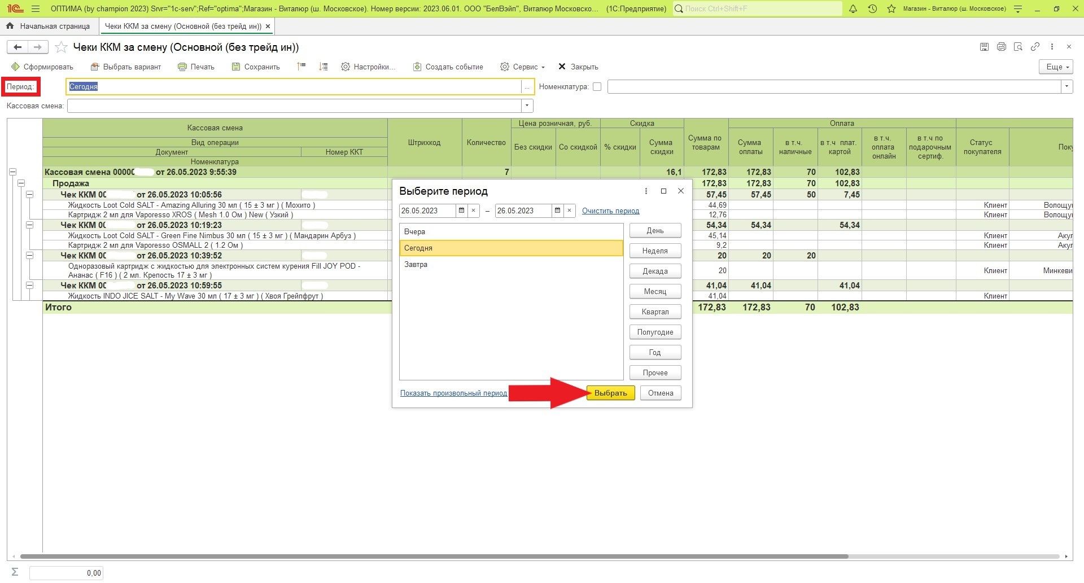Open the end date calendar picker

(557, 211)
